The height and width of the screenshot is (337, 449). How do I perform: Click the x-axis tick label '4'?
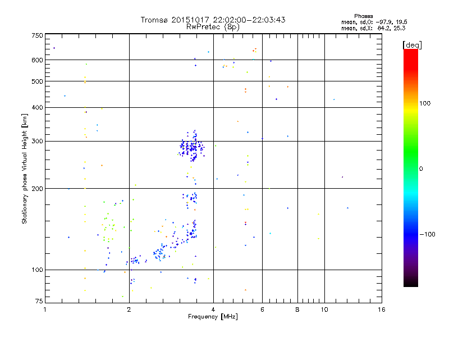(x=213, y=309)
